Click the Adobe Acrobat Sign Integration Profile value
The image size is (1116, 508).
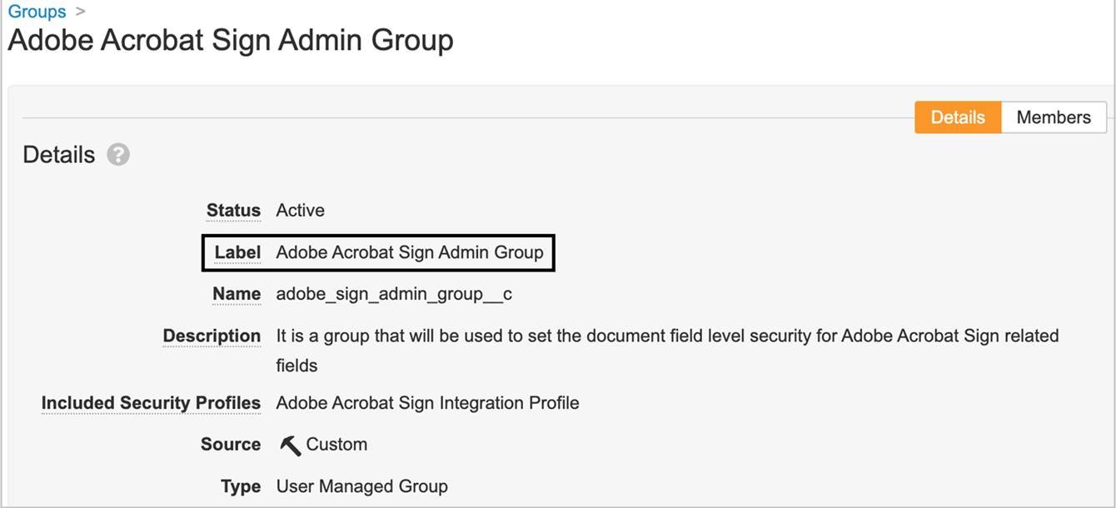click(428, 402)
